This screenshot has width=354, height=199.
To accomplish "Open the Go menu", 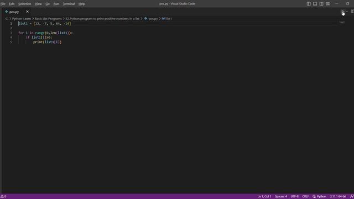I will pyautogui.click(x=48, y=4).
